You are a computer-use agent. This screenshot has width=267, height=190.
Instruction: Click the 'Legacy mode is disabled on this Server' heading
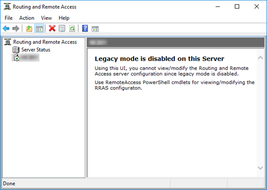(159, 59)
